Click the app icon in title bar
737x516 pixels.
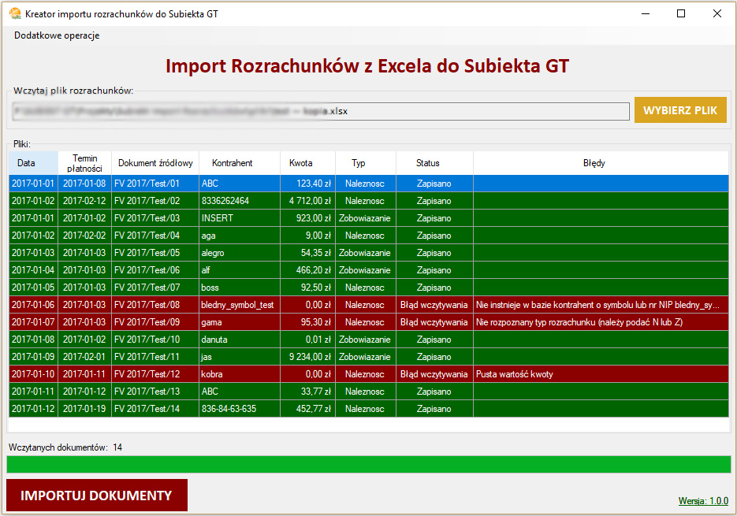15,13
